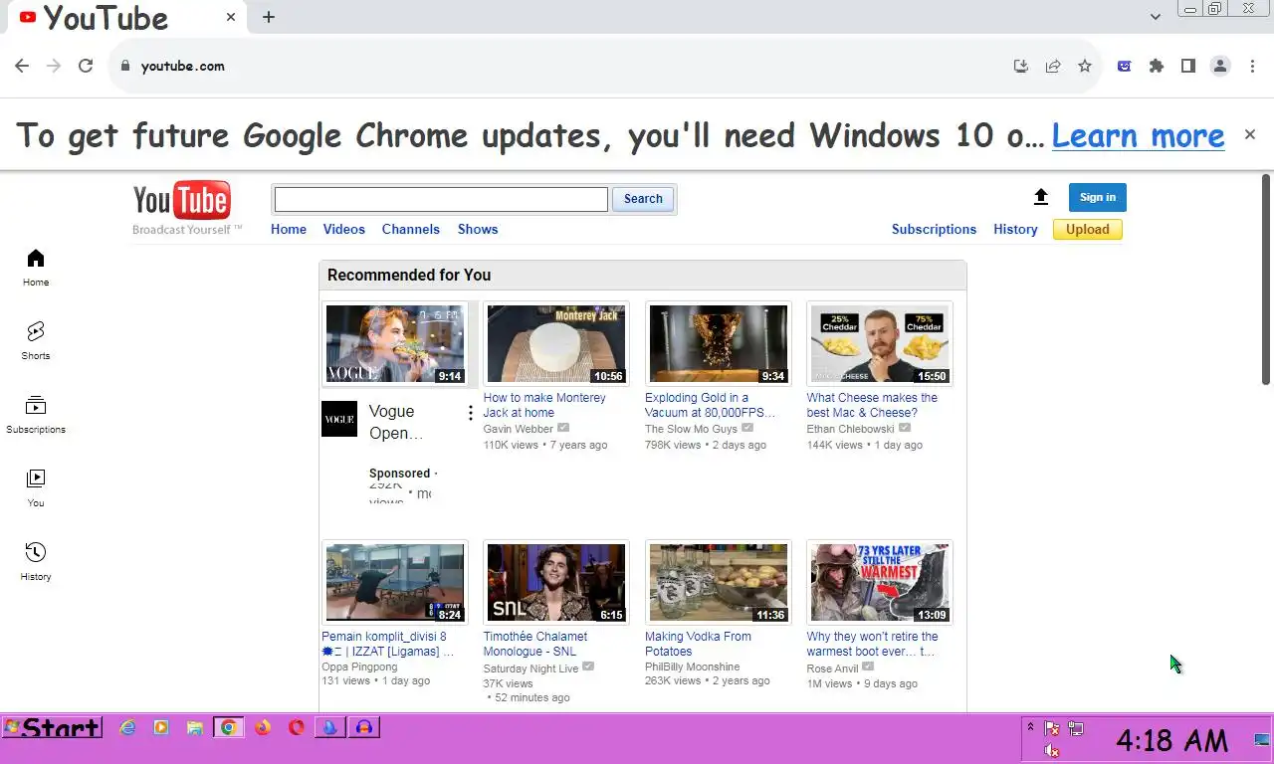Open the three-dot menu on Vogue ad
The width and height of the screenshot is (1274, 764).
pyautogui.click(x=471, y=413)
